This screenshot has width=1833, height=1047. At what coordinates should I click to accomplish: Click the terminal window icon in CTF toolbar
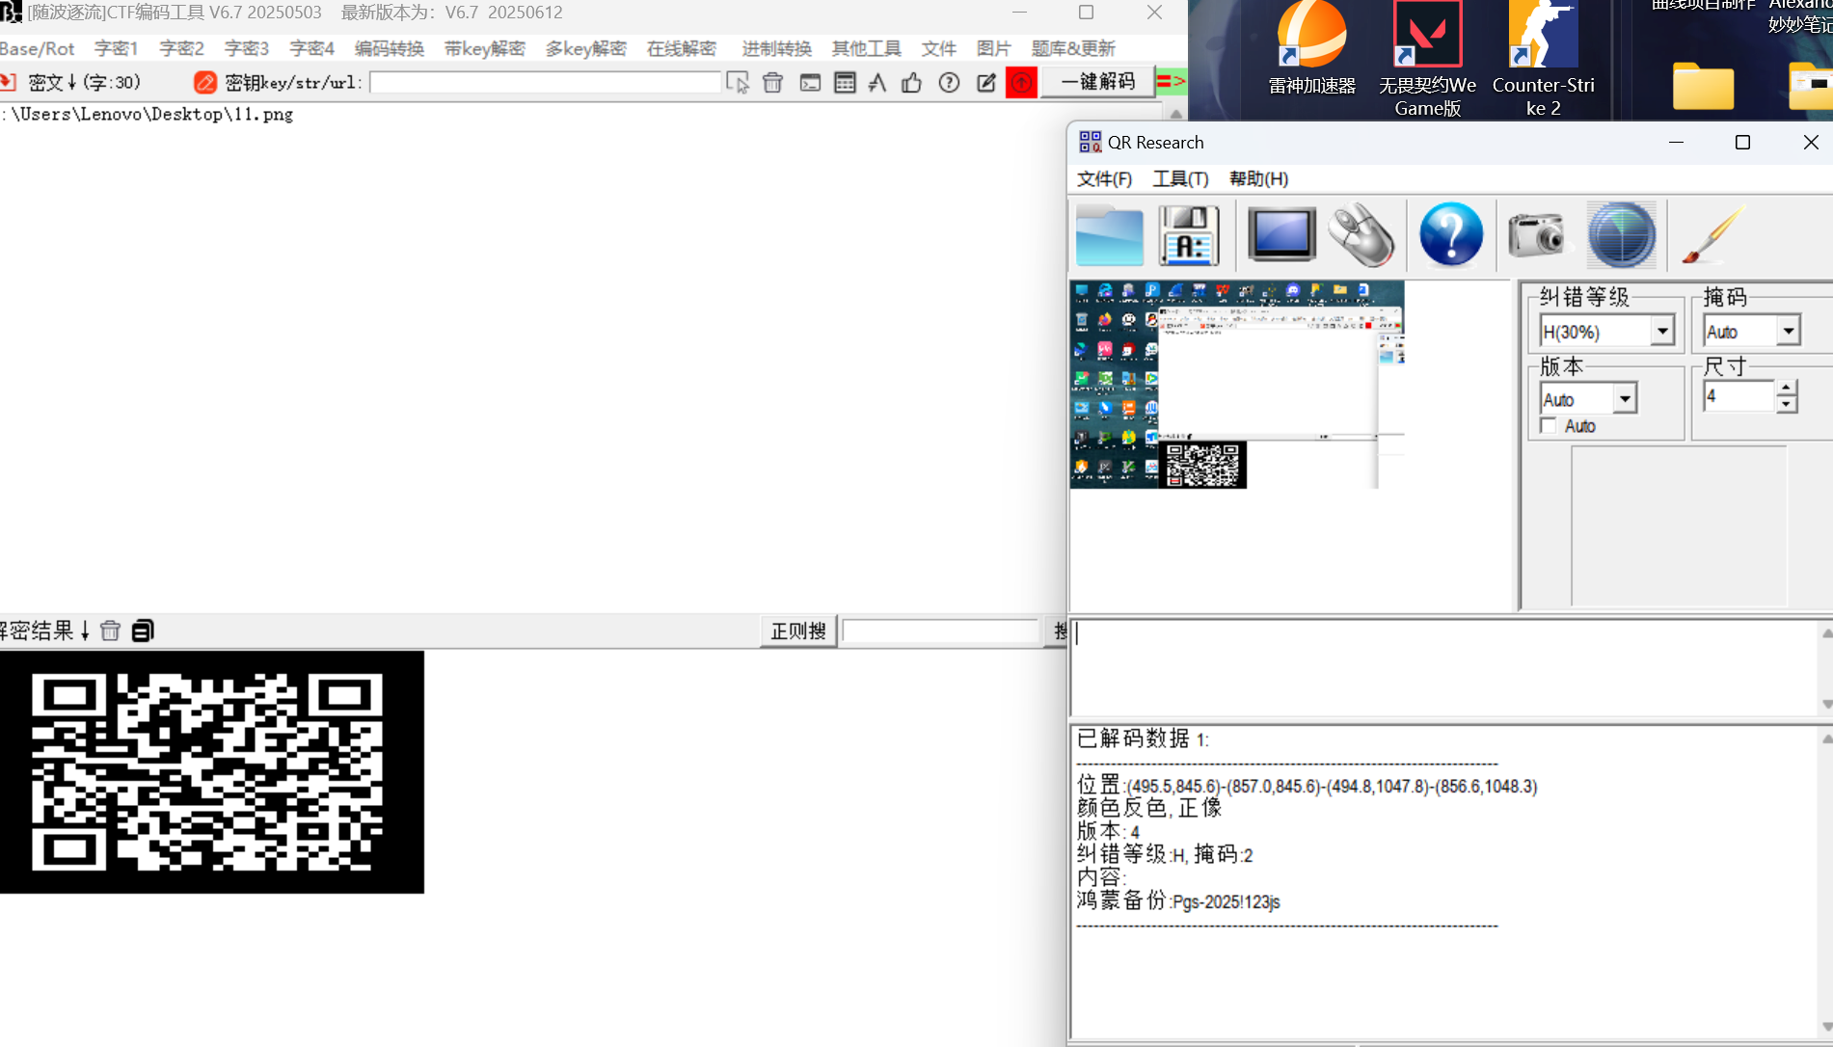coord(810,83)
